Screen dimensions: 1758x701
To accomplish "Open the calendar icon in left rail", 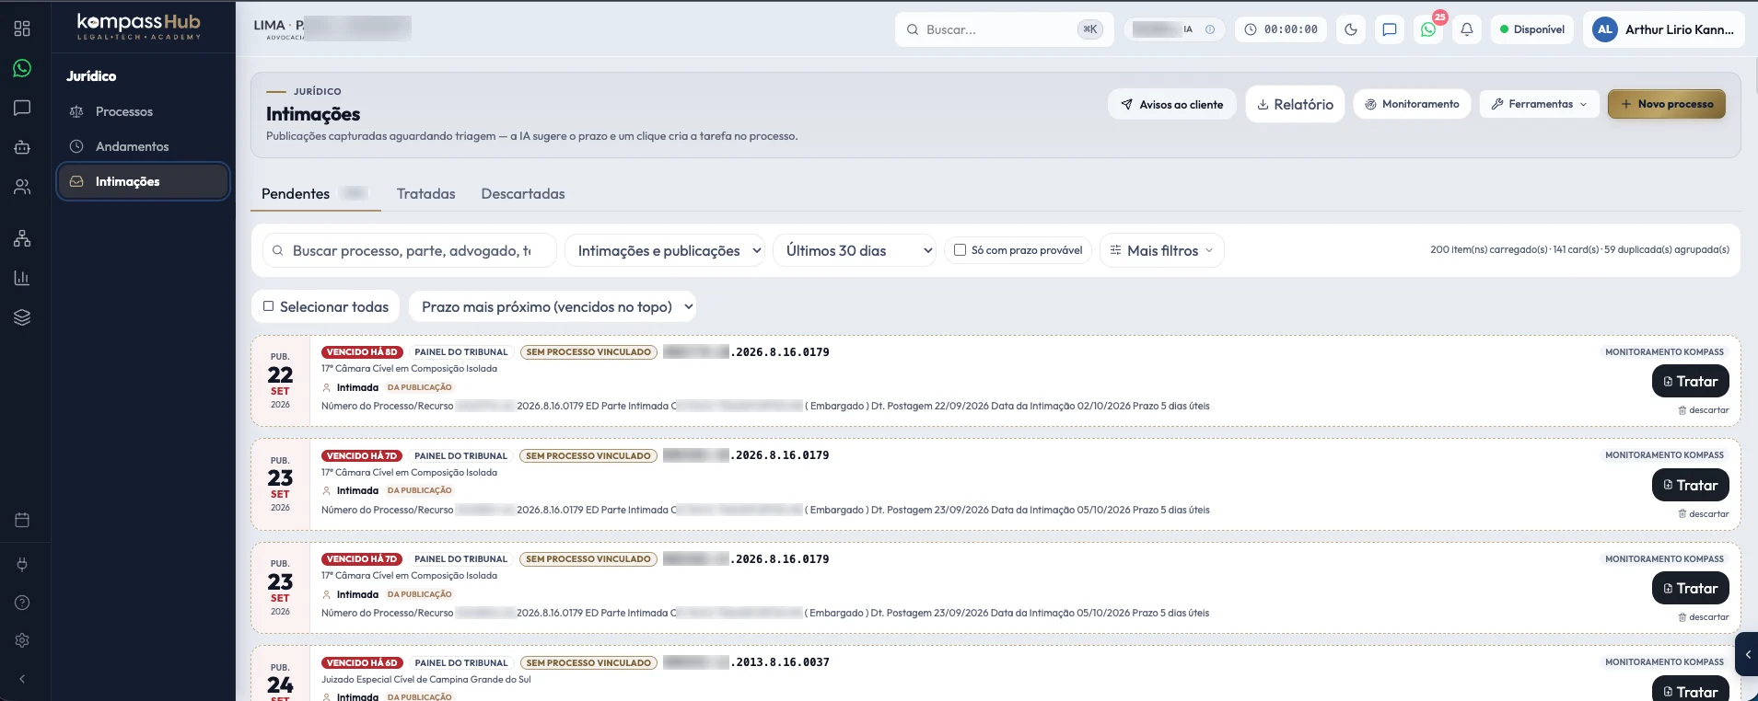I will (22, 520).
